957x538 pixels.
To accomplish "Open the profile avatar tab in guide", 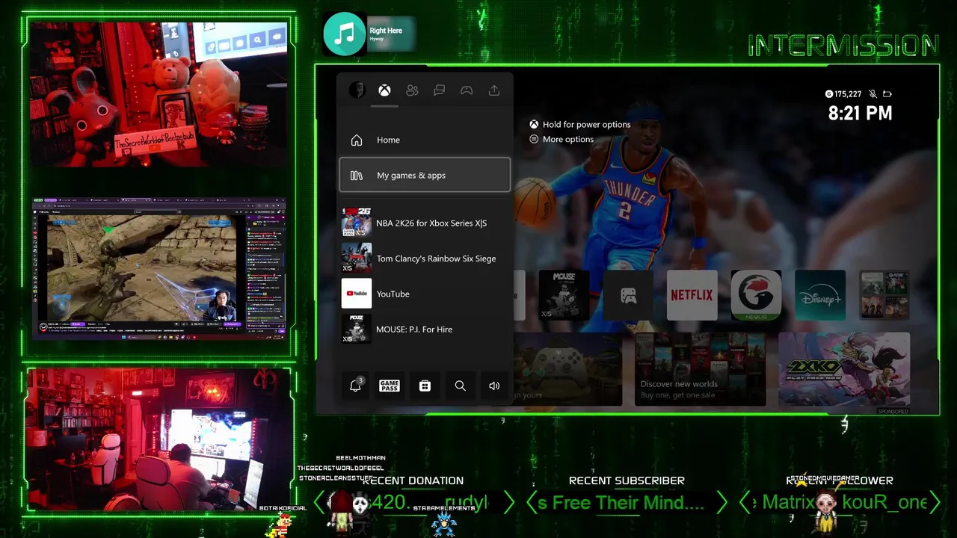I will pos(357,90).
